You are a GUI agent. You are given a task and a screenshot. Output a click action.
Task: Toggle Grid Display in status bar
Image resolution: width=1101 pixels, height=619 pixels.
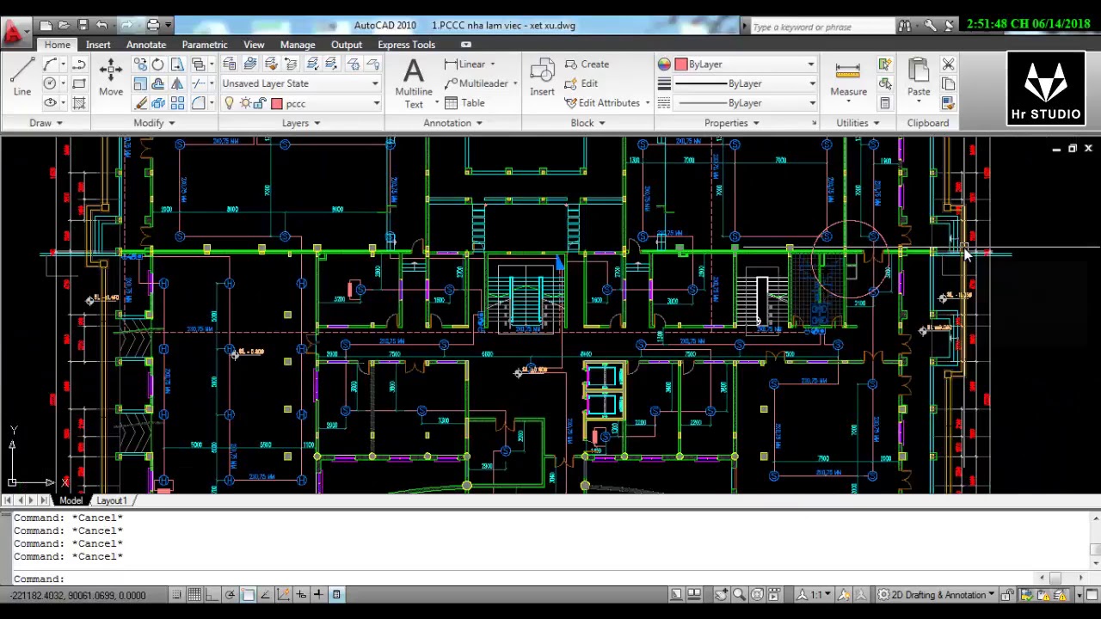[194, 594]
